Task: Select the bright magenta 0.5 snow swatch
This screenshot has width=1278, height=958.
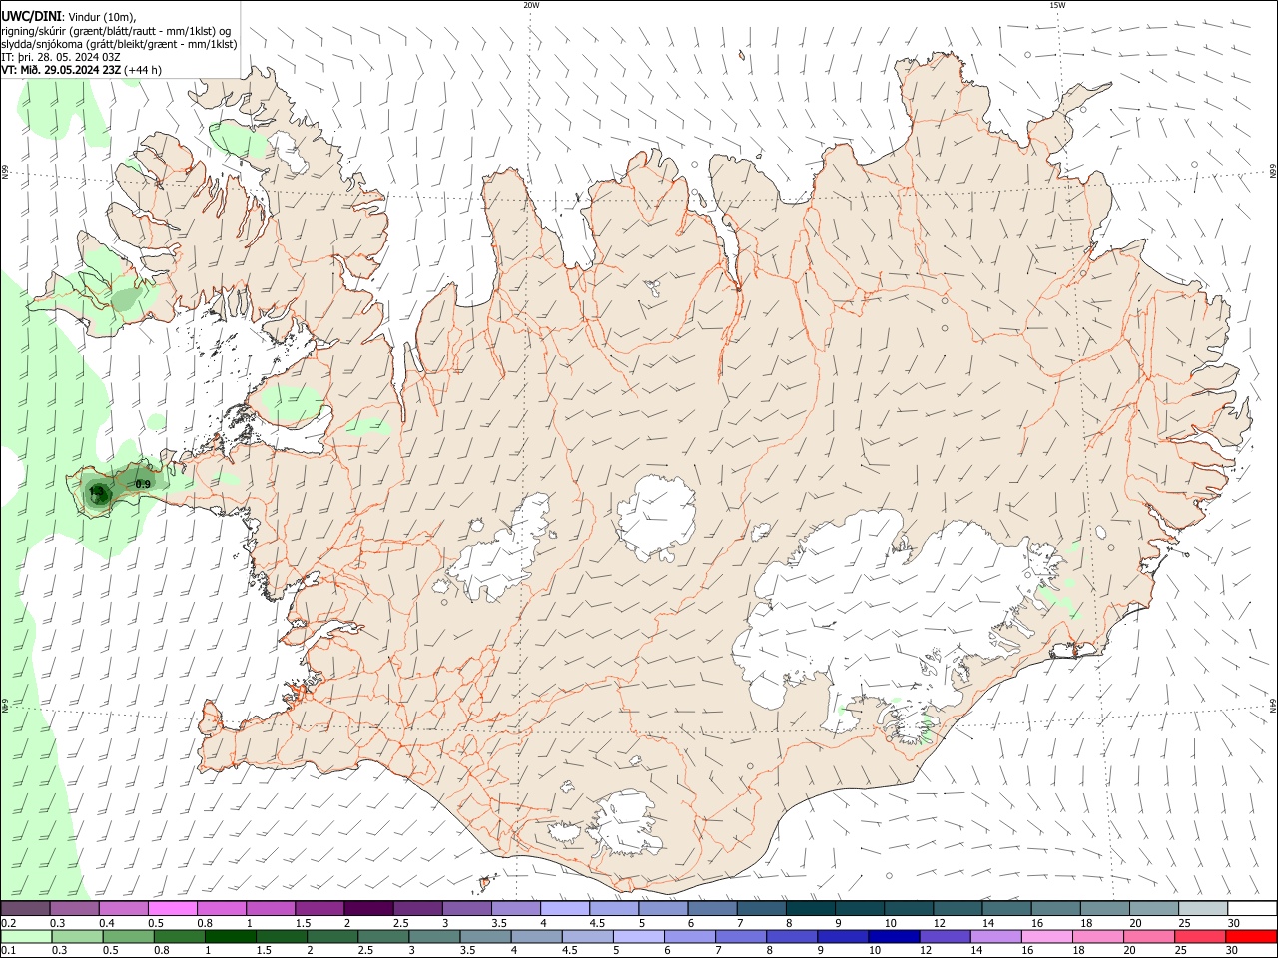Action: 173,909
